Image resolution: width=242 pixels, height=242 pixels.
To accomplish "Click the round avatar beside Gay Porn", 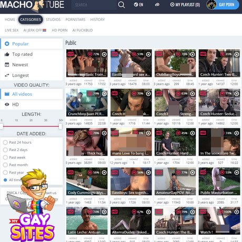I will pos(211,5).
